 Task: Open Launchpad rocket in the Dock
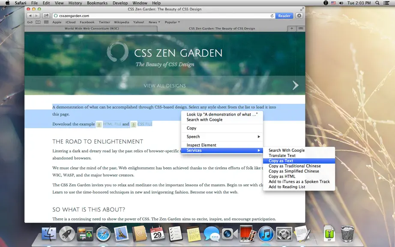[x=67, y=234]
